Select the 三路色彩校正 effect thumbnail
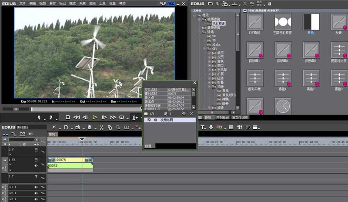The height and width of the screenshot is (202, 348). tap(283, 22)
